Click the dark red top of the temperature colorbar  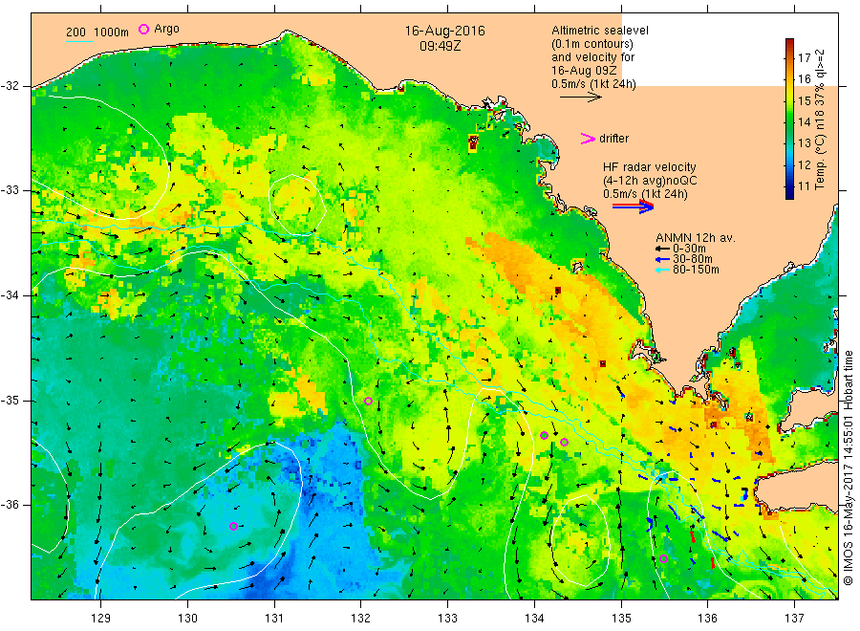click(789, 43)
